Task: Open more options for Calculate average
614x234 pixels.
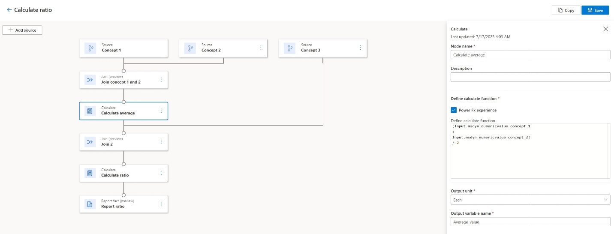Action: (x=161, y=111)
